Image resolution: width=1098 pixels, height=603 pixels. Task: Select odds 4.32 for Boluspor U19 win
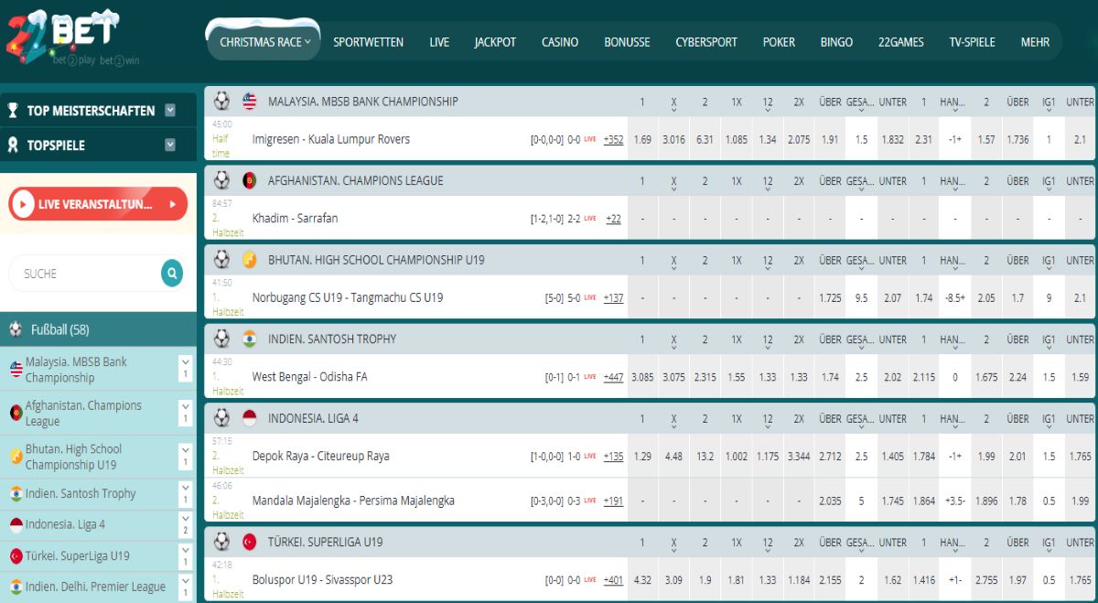coord(642,580)
